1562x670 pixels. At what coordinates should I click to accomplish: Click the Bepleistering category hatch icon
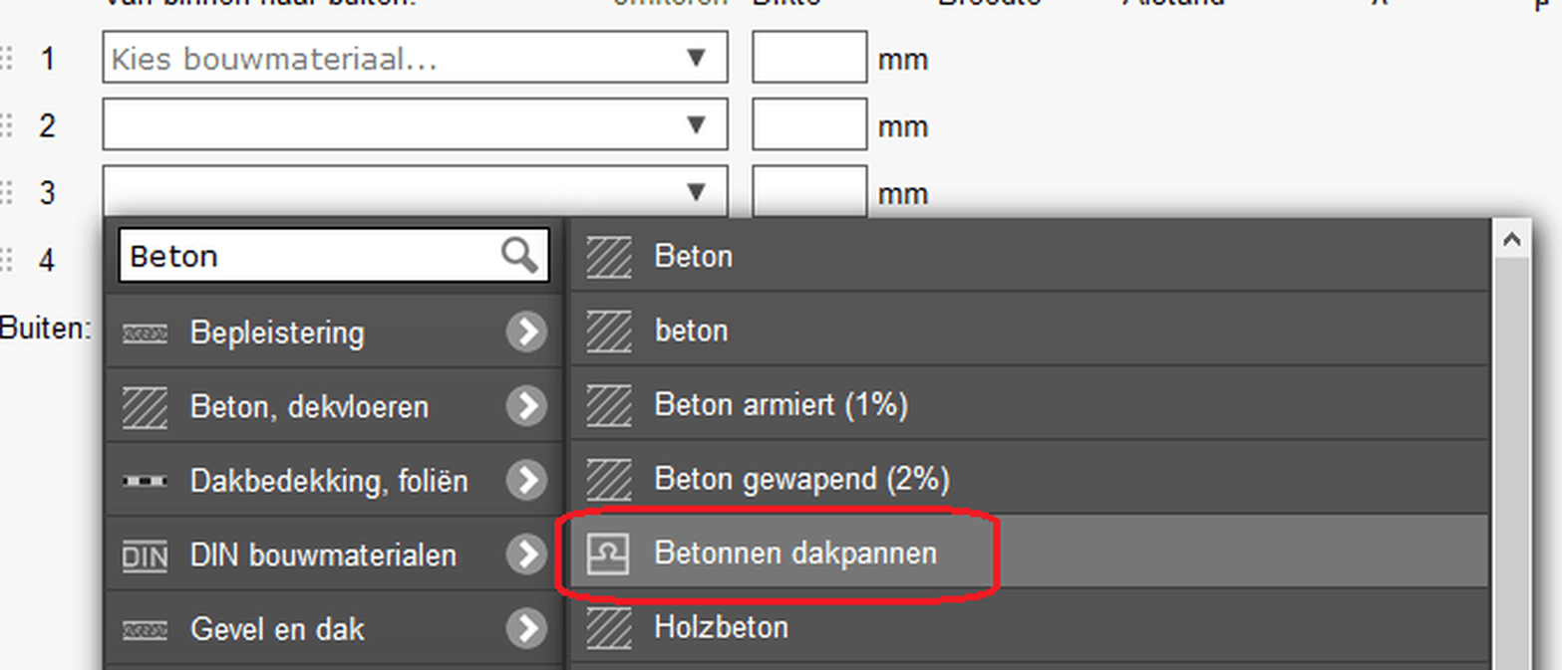[x=145, y=333]
